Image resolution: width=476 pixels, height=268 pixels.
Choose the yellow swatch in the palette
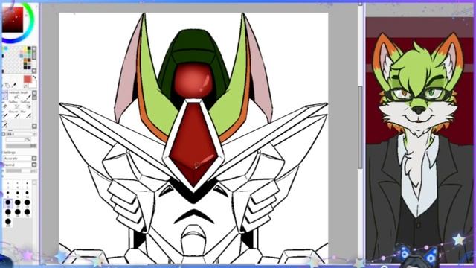pos(25,48)
